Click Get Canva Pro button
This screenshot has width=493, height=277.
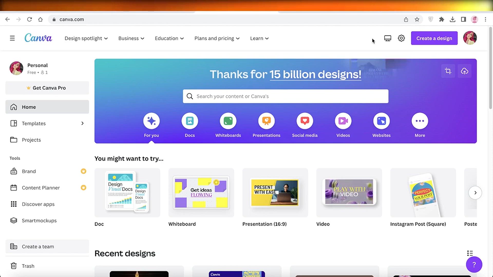(47, 88)
